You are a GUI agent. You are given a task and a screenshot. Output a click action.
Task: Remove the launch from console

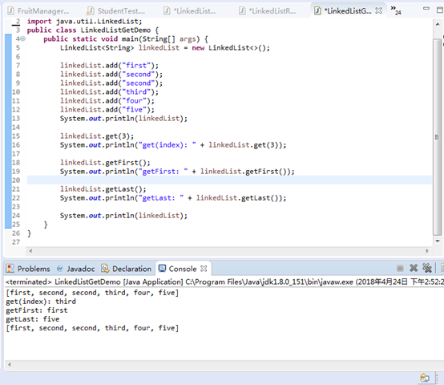tap(414, 268)
